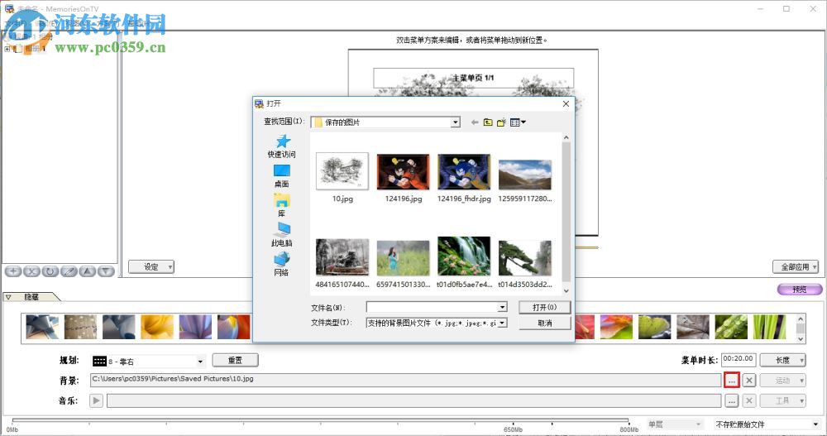Screen dimensions: 827x436
Task: Open the 设定 dropdown button
Action: 151,267
